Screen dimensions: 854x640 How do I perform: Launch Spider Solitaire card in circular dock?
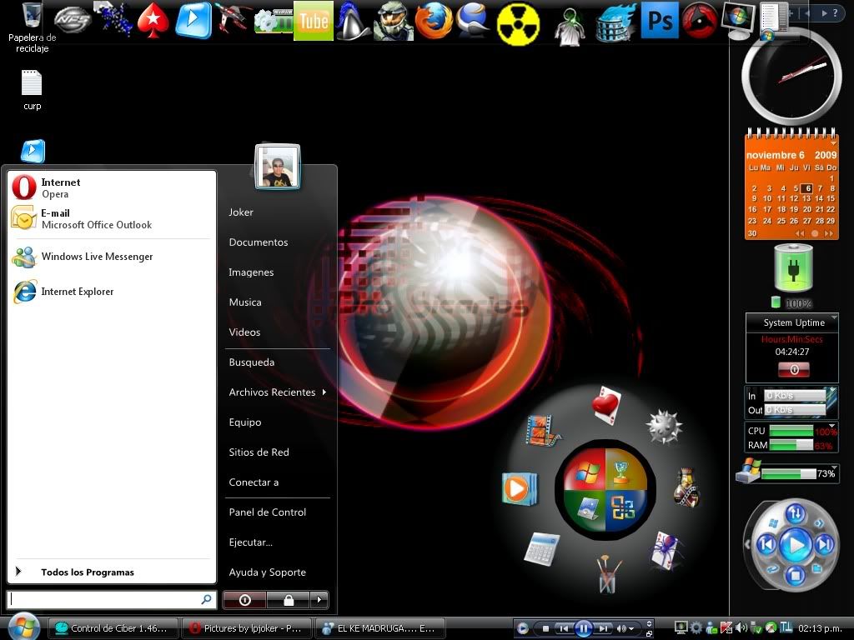[x=666, y=550]
